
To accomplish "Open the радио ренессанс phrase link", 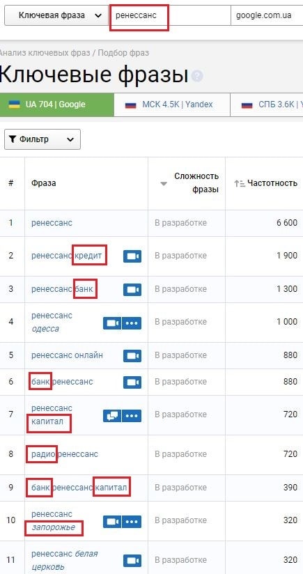I will (x=65, y=454).
